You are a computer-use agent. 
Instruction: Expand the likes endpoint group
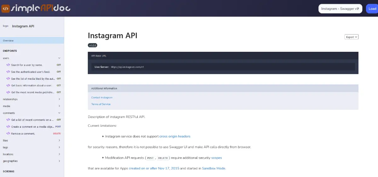[59, 140]
